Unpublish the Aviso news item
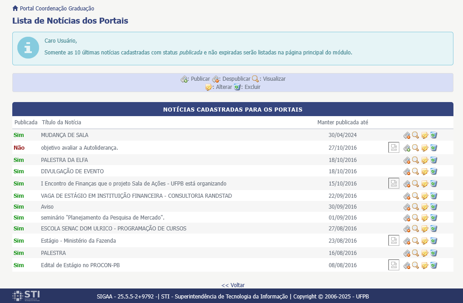463x303 pixels. pos(407,207)
